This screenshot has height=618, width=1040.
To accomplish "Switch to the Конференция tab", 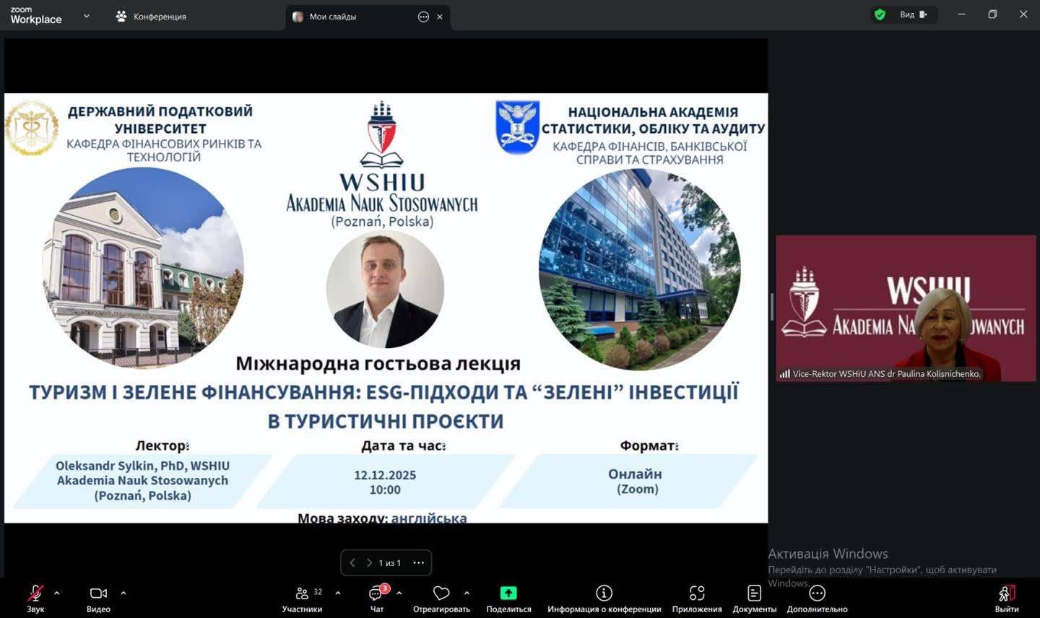I will tap(152, 16).
